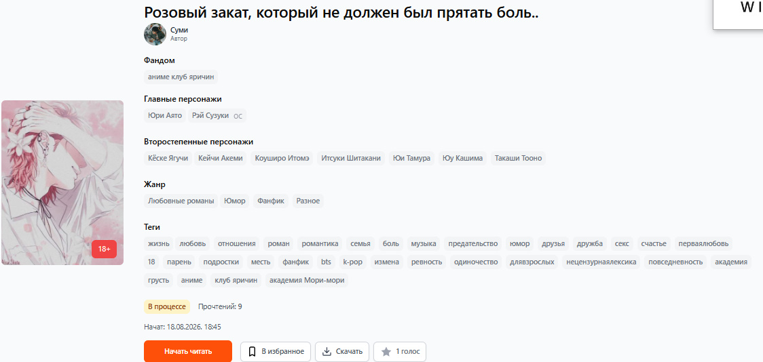The width and height of the screenshot is (763, 362).
Task: Click the юмор tag in Теги
Action: click(520, 243)
